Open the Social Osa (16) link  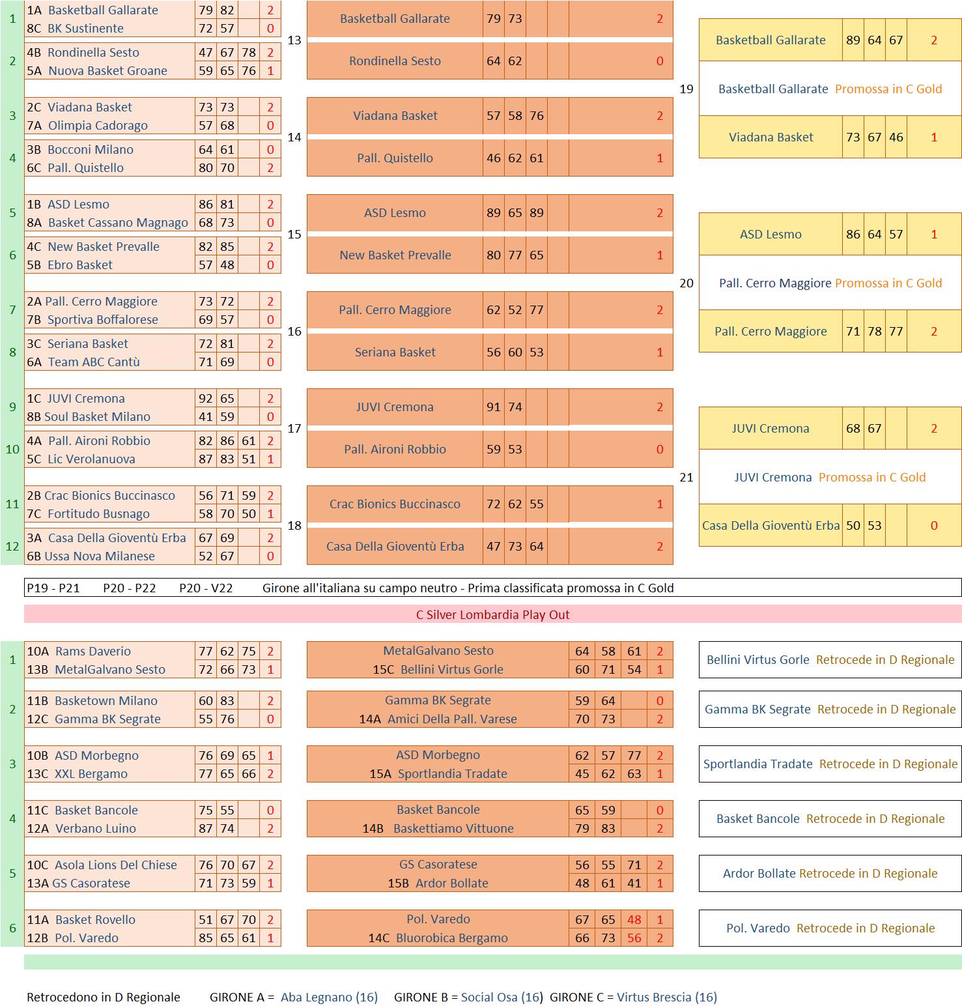tap(501, 997)
